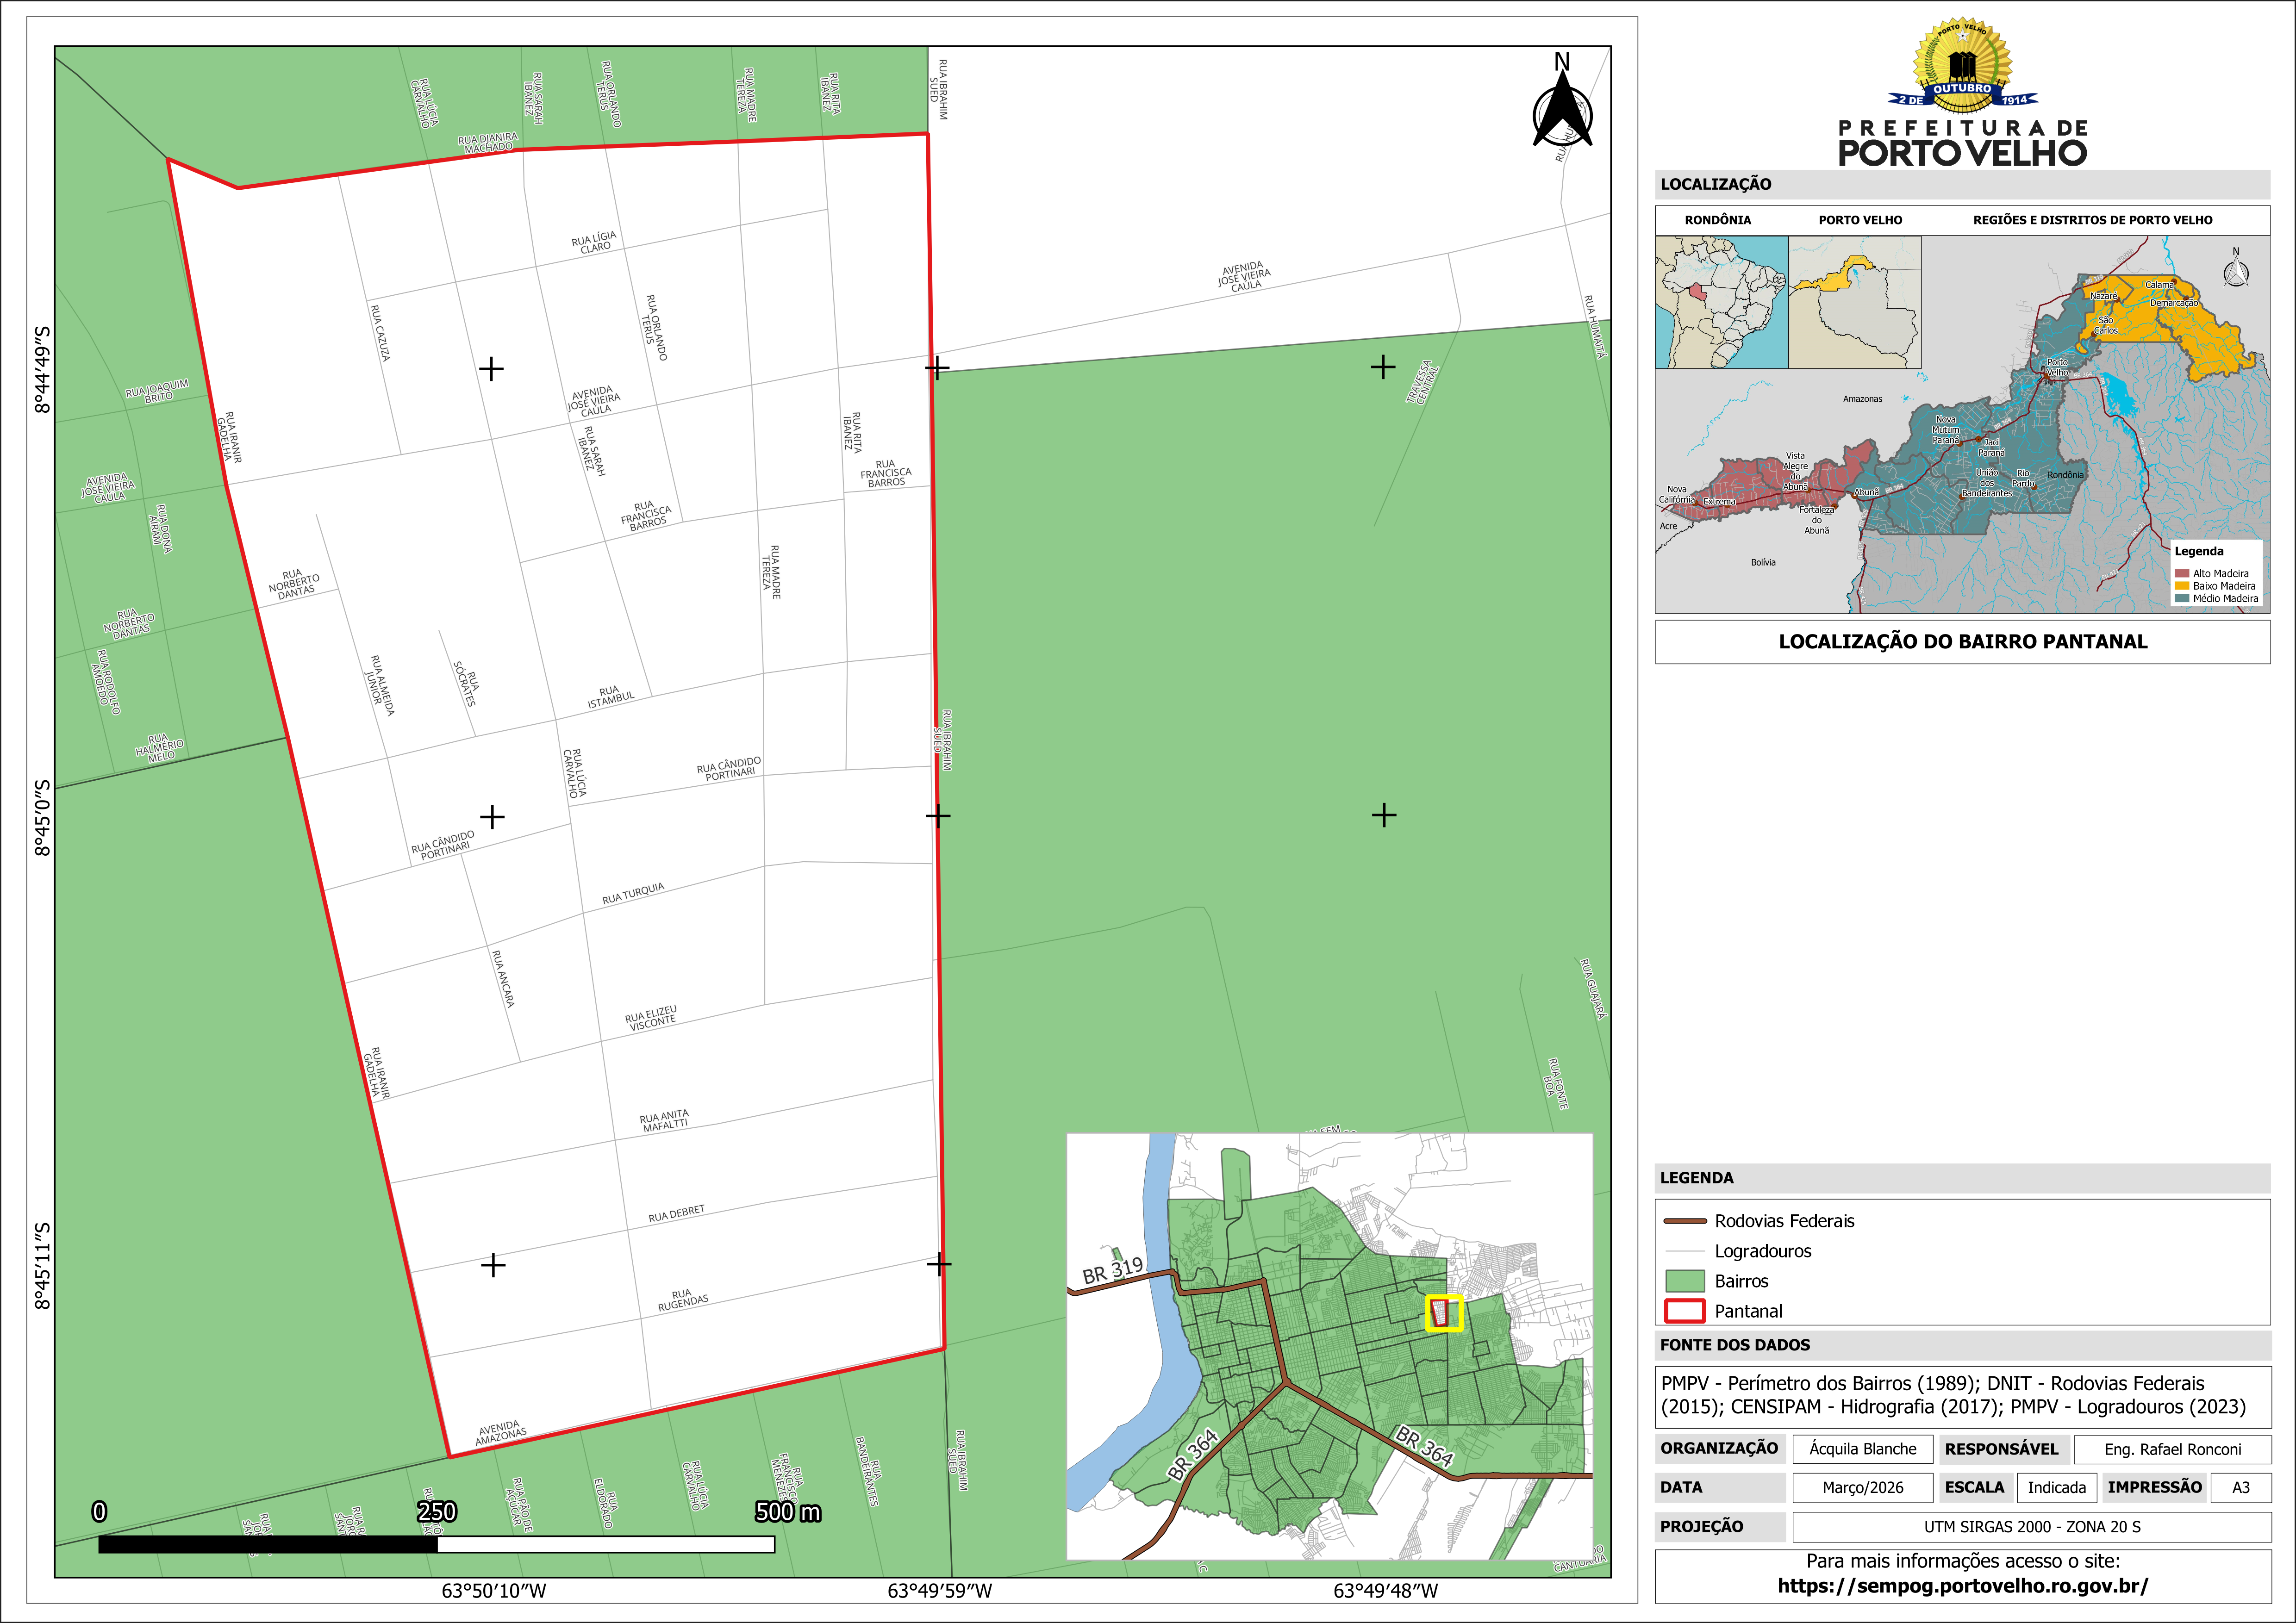
Task: Click the Rondônia locator map thumbnail
Action: pyautogui.click(x=1721, y=302)
